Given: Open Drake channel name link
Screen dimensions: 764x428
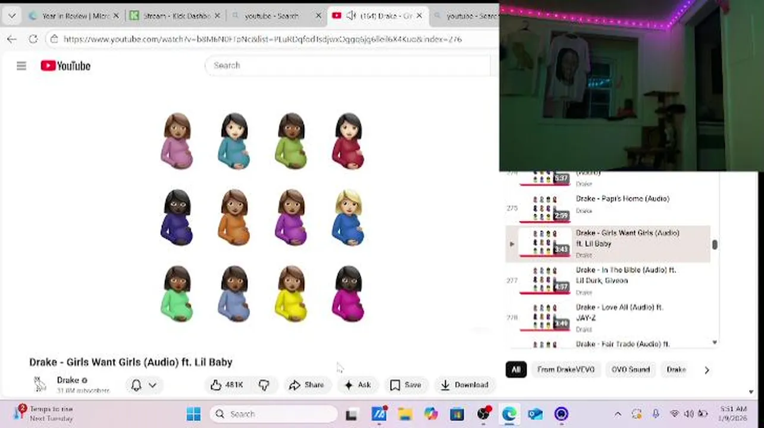Looking at the screenshot, I should (x=68, y=380).
